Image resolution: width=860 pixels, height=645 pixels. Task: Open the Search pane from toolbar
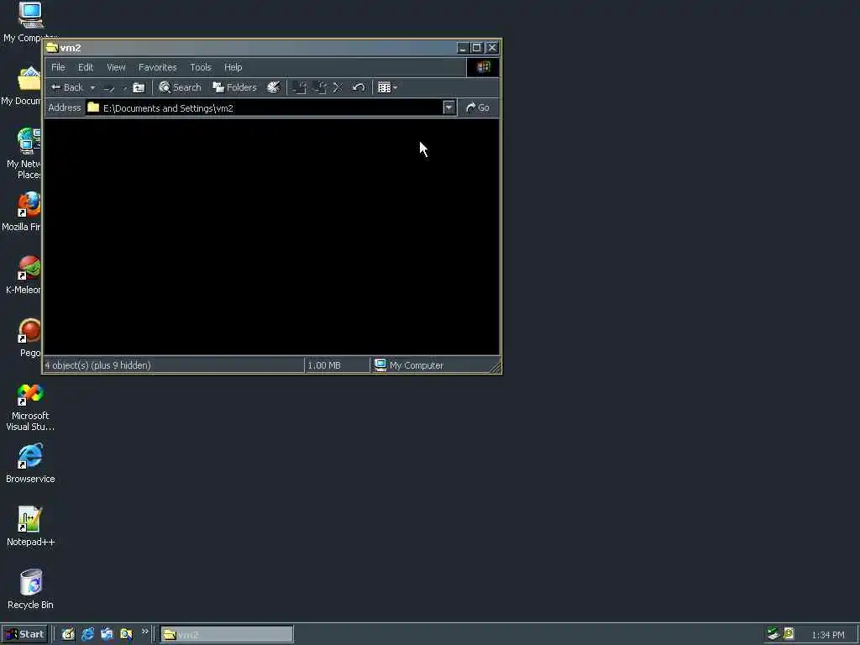(x=180, y=87)
